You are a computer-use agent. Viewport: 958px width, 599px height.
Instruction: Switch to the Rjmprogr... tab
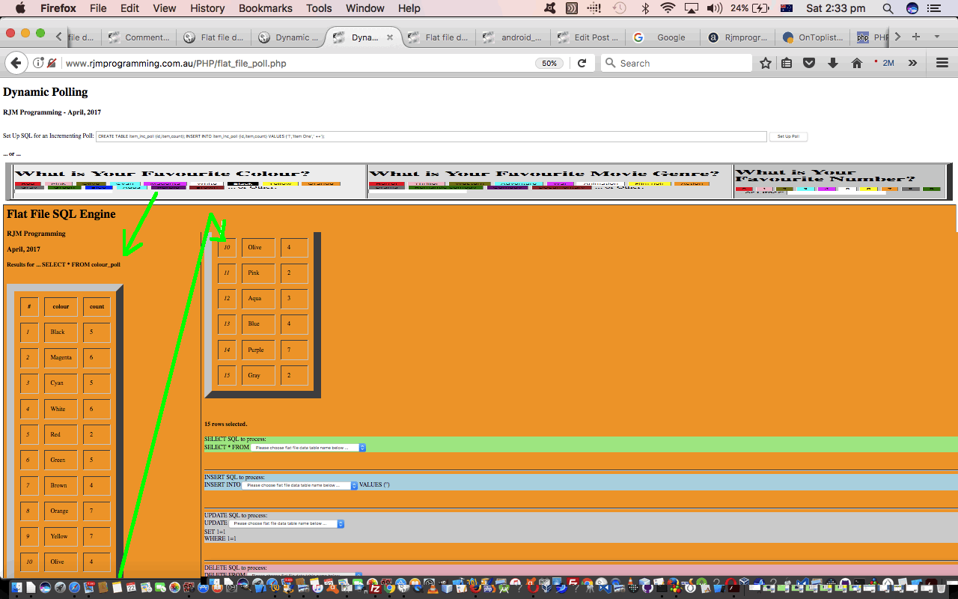pos(737,37)
